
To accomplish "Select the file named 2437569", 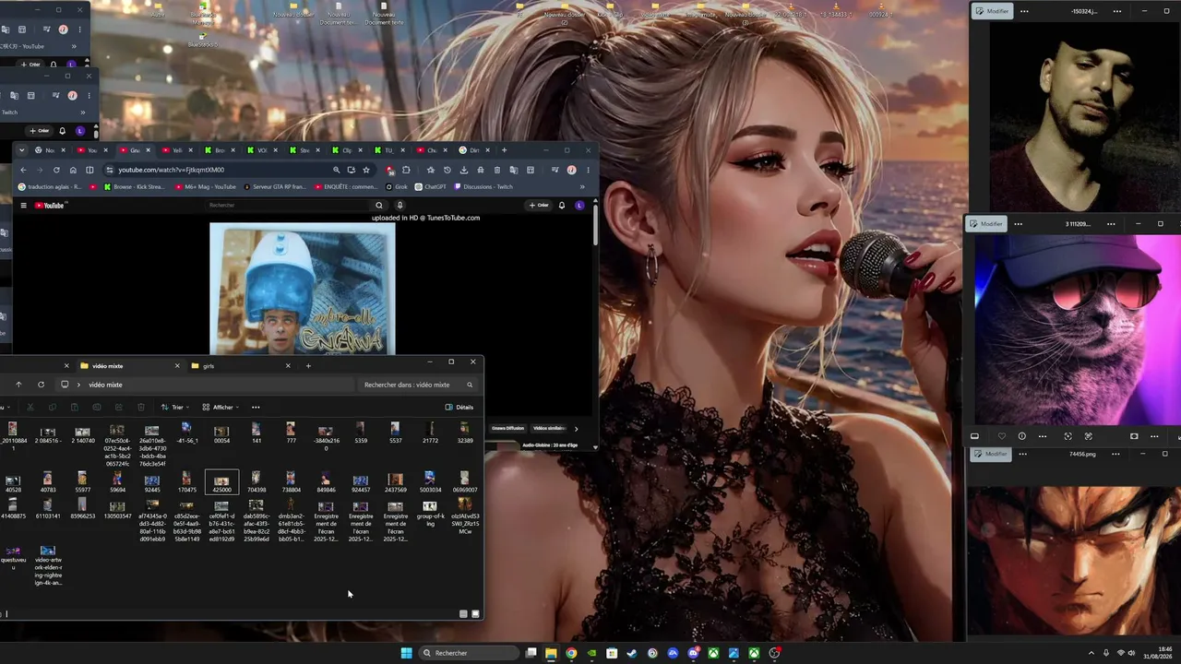I will click(x=395, y=482).
